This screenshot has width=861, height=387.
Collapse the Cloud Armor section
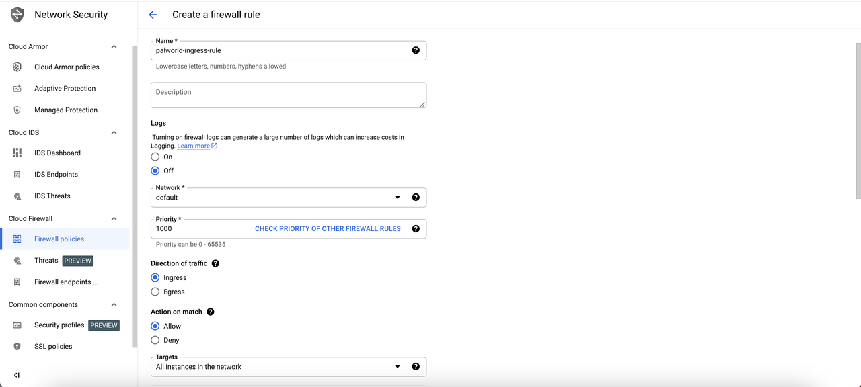coord(114,47)
